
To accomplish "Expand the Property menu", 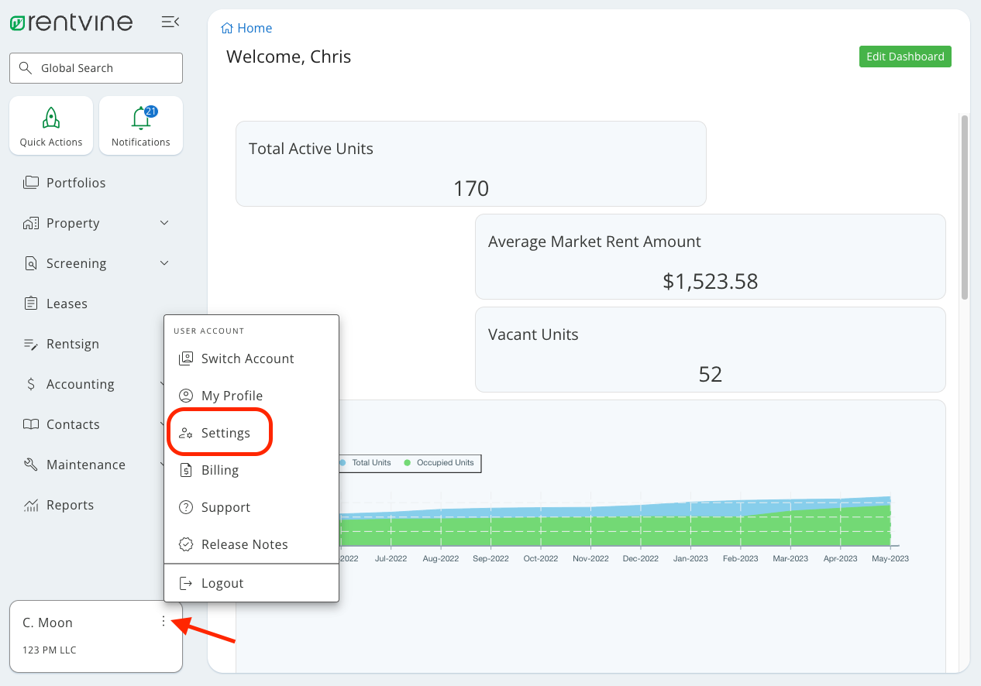I will 163,223.
